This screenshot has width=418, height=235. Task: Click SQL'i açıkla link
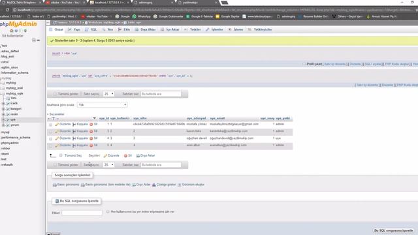point(373,64)
